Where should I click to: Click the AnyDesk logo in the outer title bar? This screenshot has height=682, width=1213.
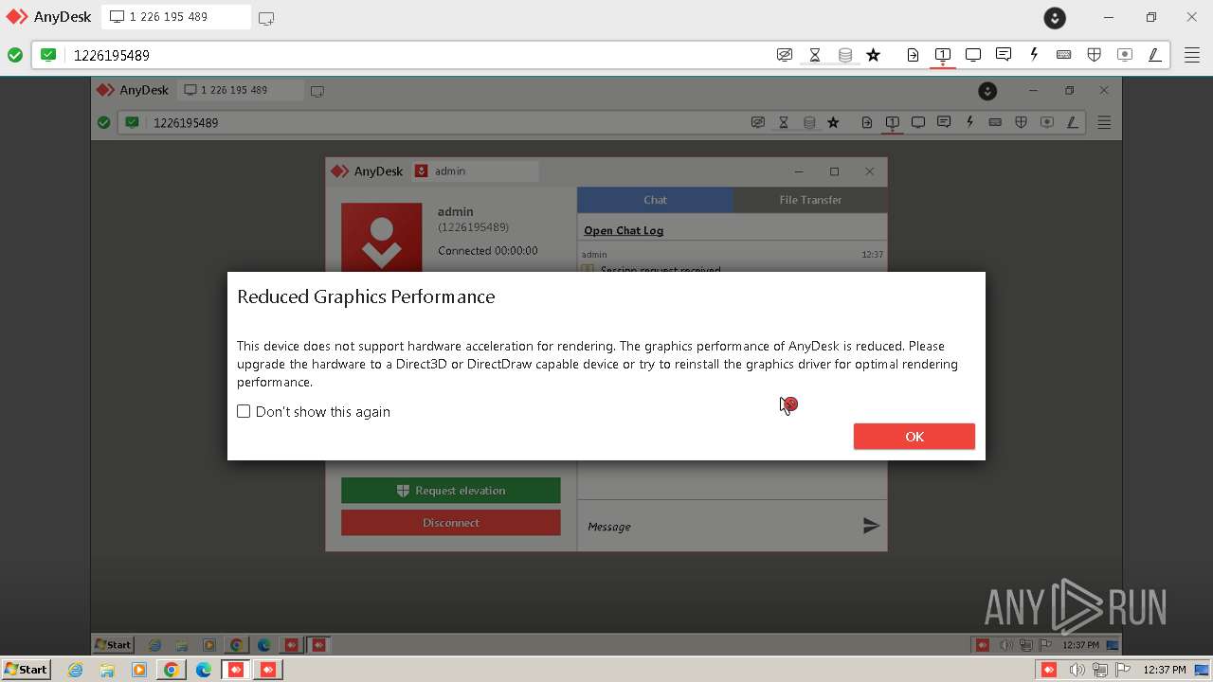tap(17, 17)
